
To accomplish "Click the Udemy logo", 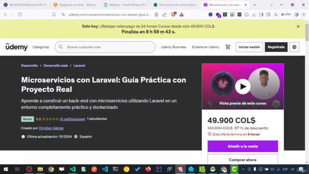I will (x=16, y=47).
